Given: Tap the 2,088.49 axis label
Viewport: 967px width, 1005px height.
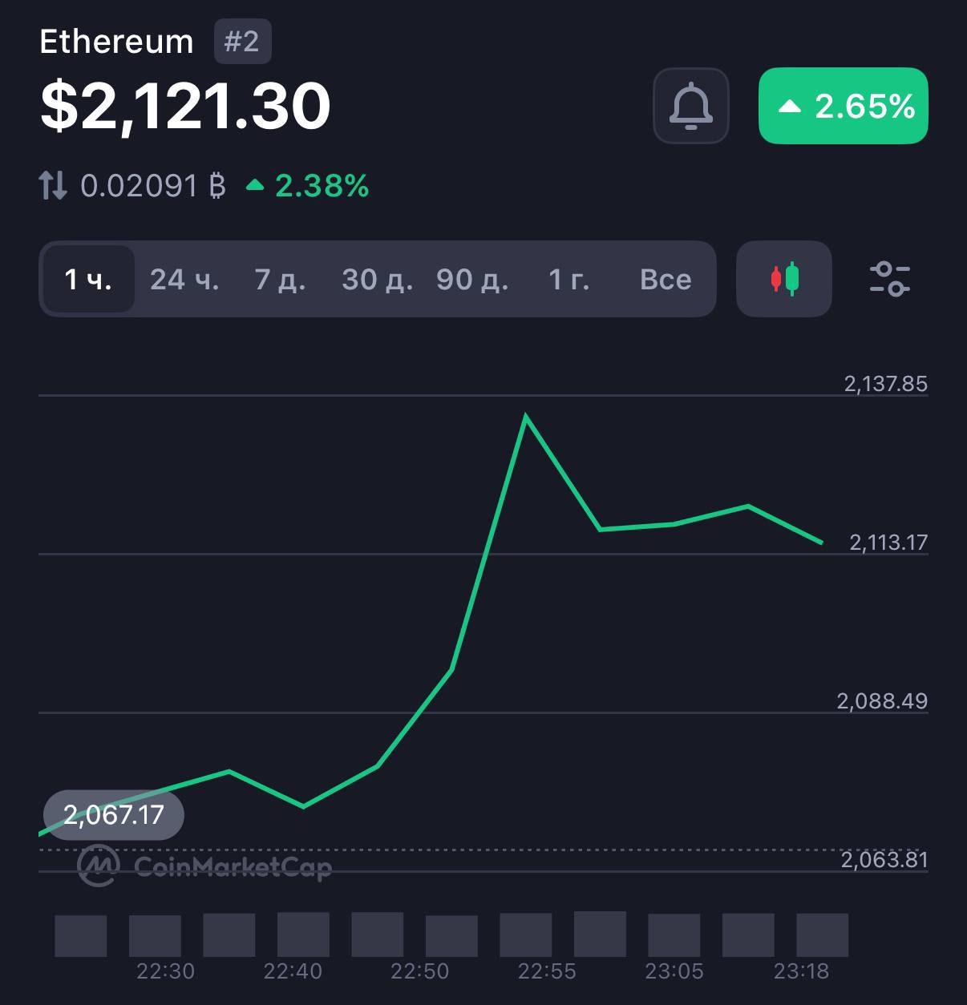Looking at the screenshot, I should click(882, 701).
